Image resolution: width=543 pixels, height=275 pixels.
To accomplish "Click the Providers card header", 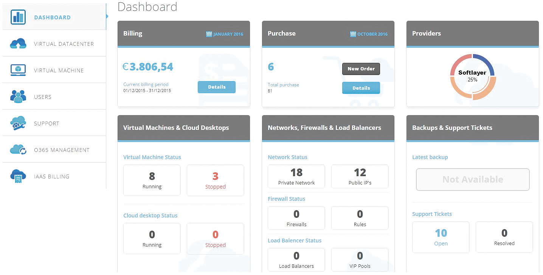I will (473, 33).
